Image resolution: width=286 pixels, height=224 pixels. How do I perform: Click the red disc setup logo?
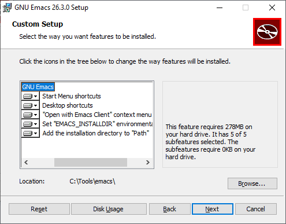[267, 32]
